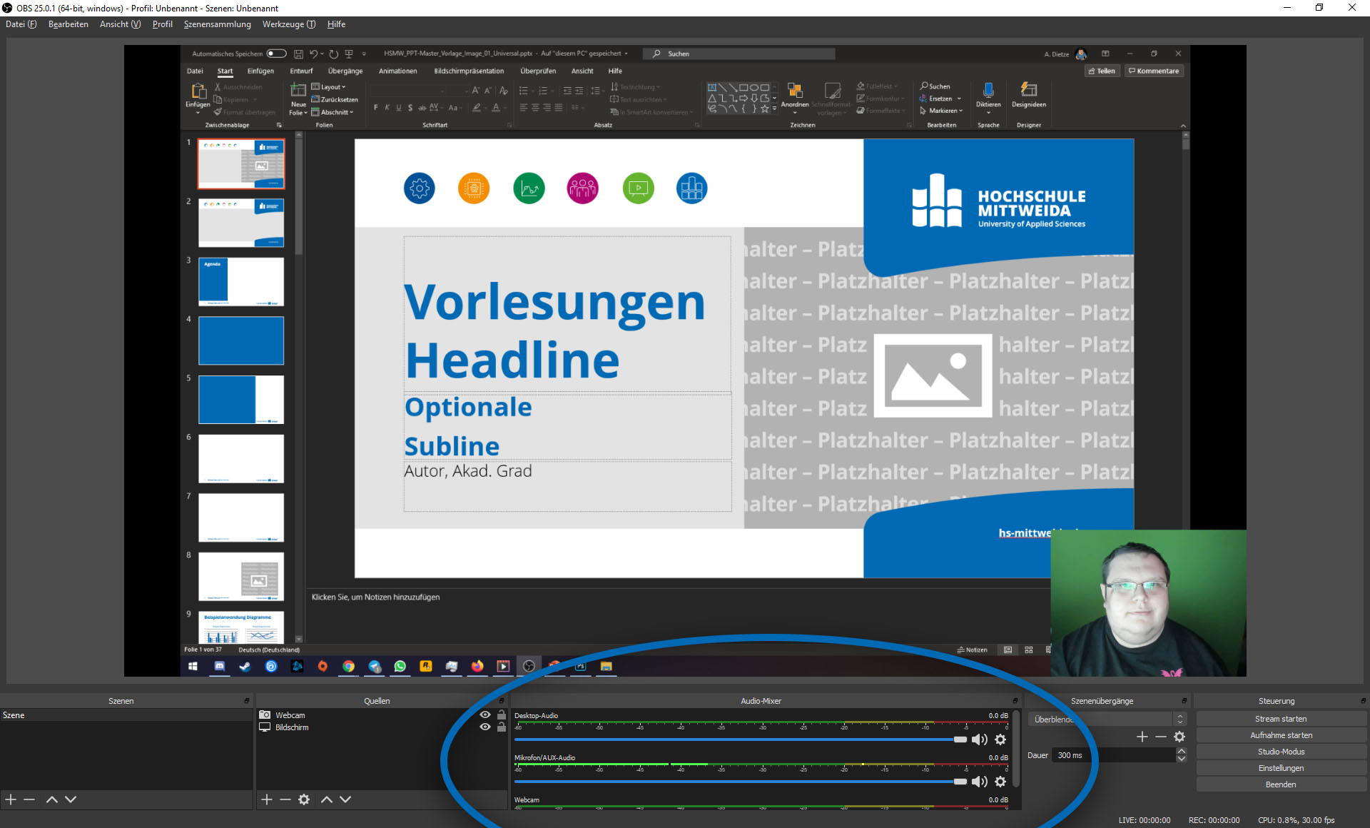This screenshot has height=828, width=1370.
Task: Open Mikrofon/AUX-Audio gear settings
Action: pyautogui.click(x=1000, y=782)
